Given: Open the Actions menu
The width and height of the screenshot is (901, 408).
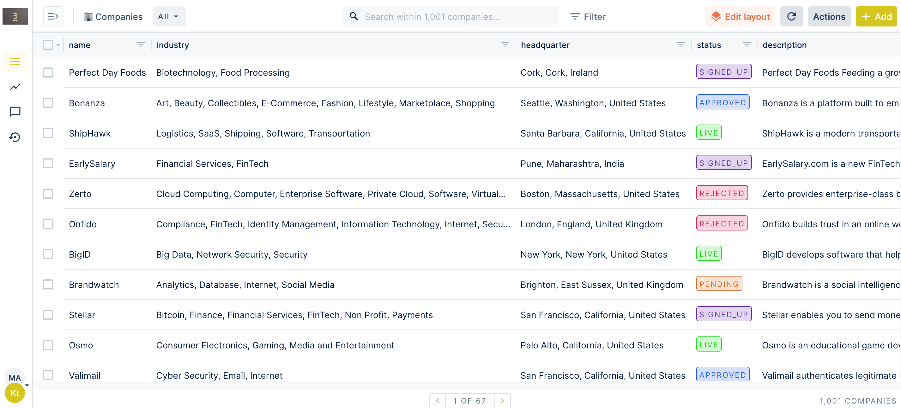Looking at the screenshot, I should point(829,16).
